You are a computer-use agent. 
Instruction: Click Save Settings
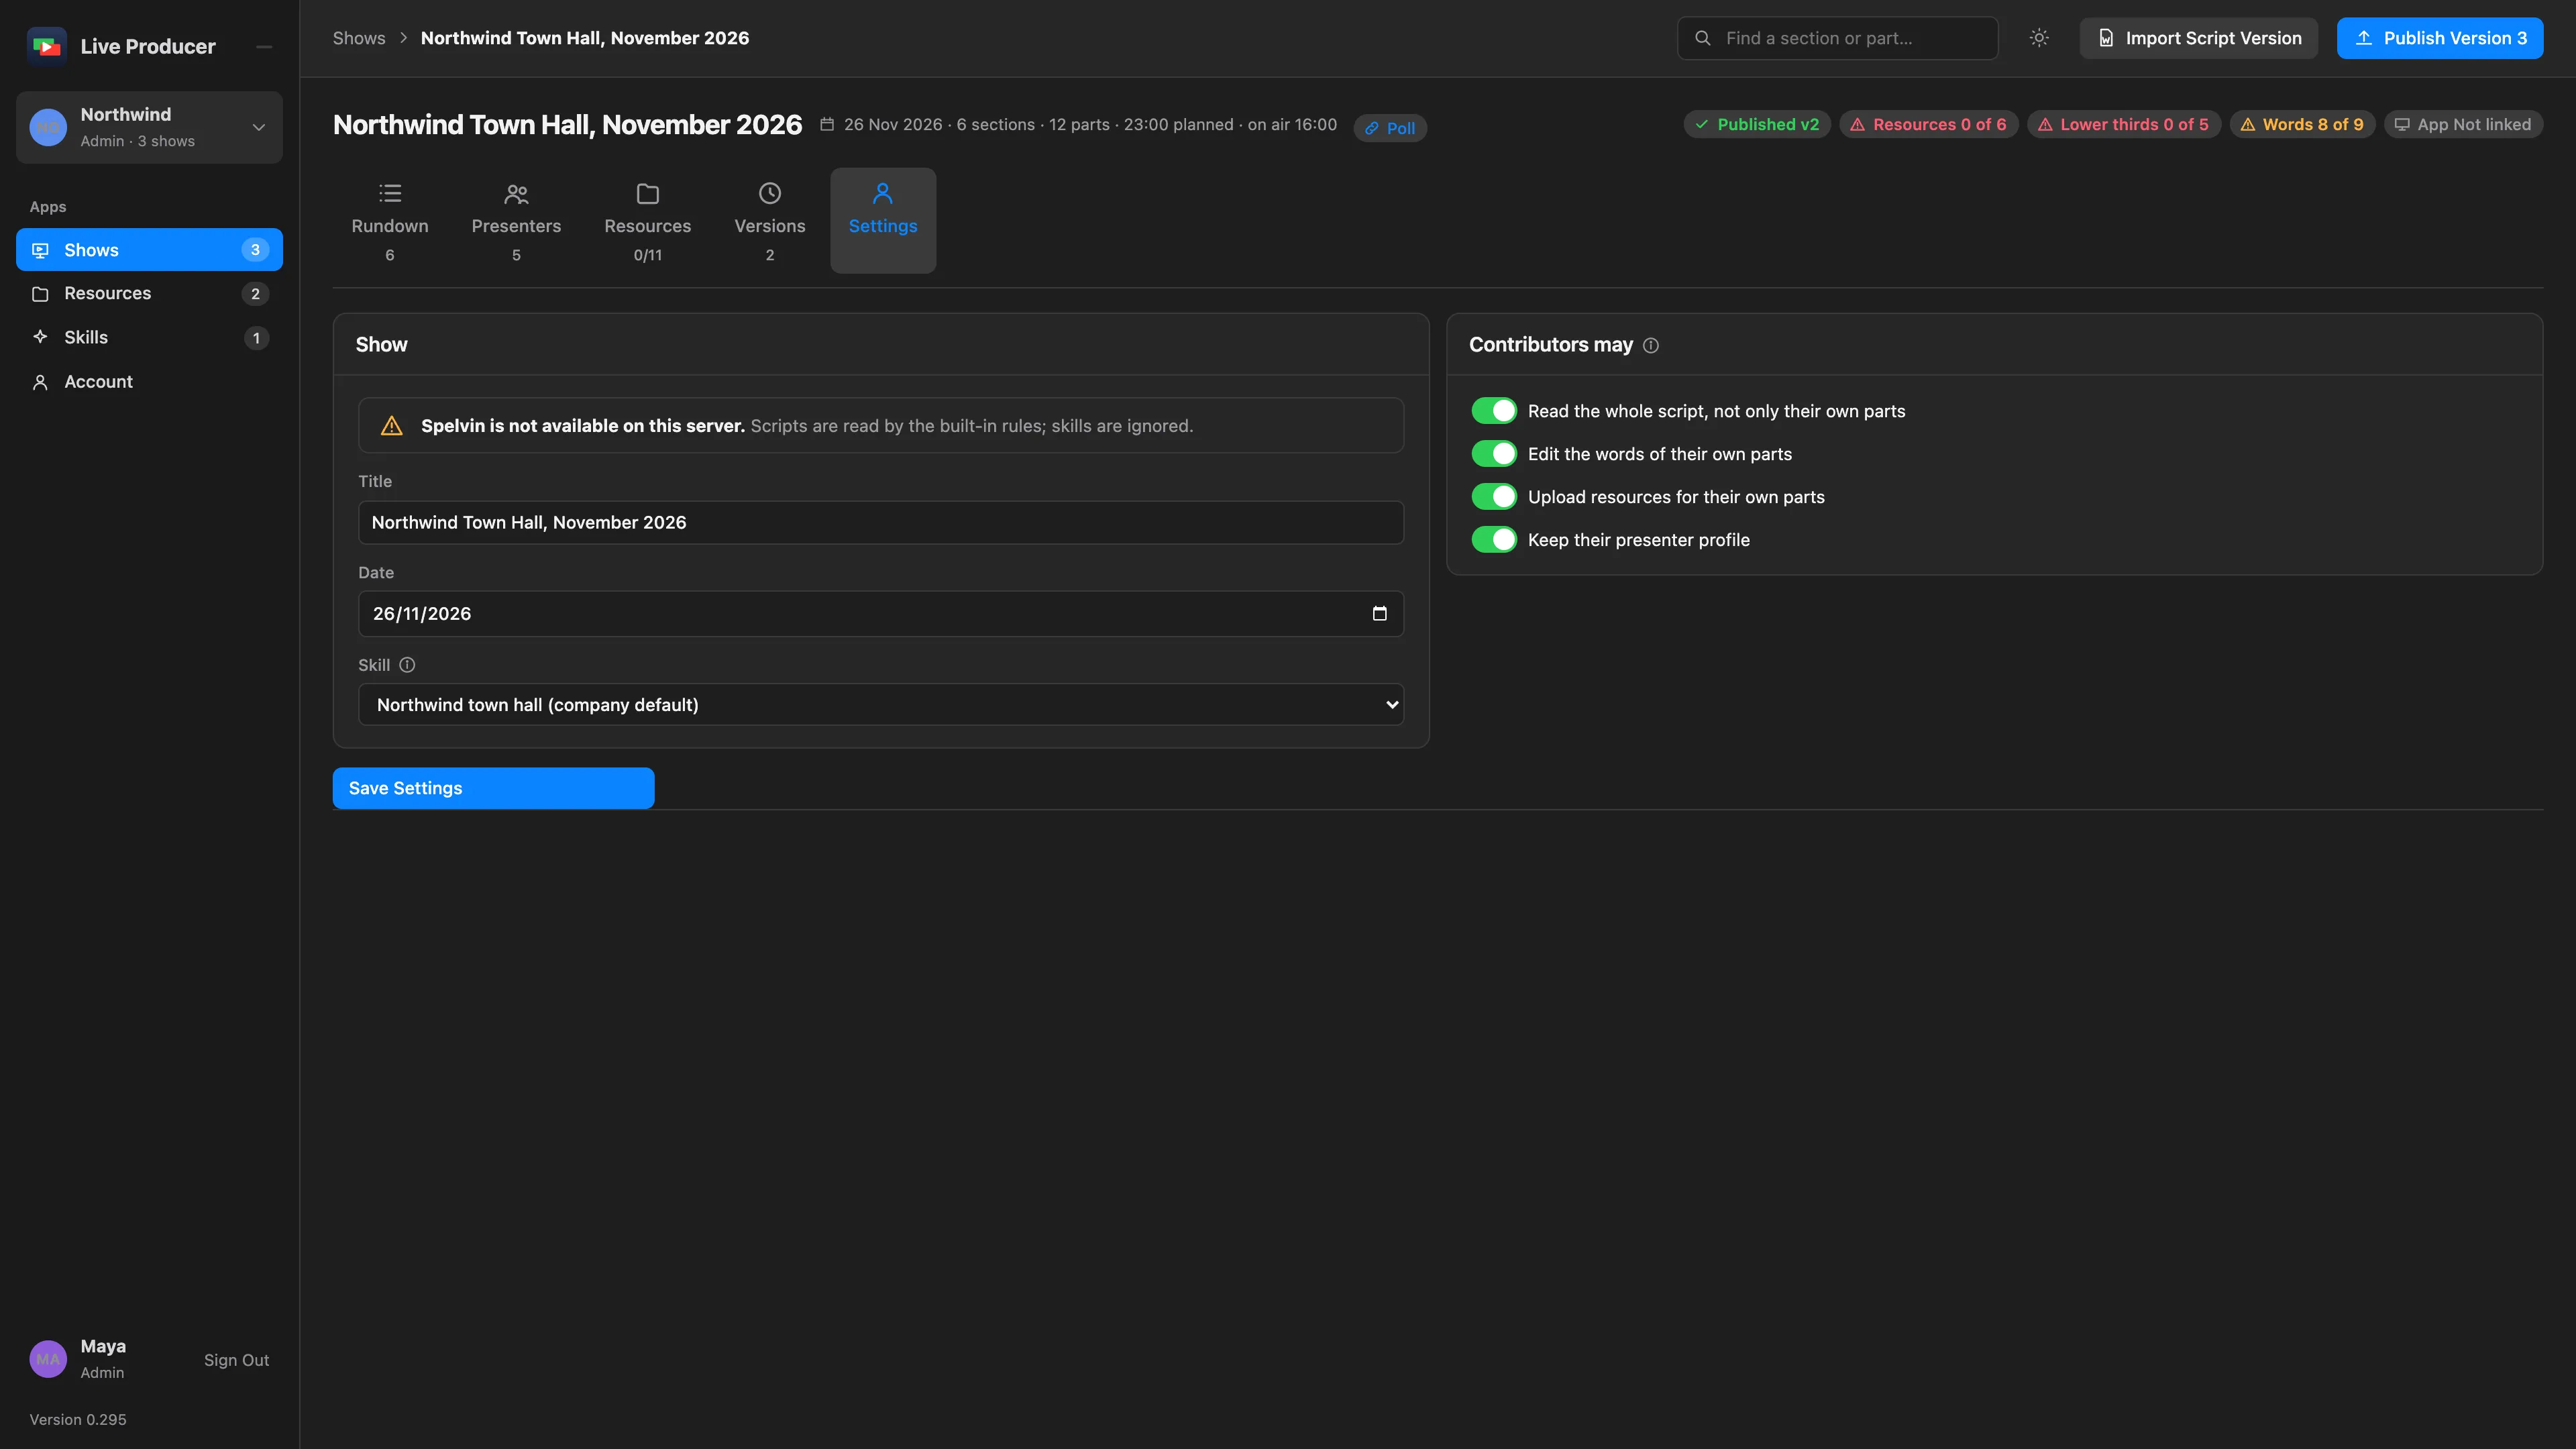[x=493, y=788]
